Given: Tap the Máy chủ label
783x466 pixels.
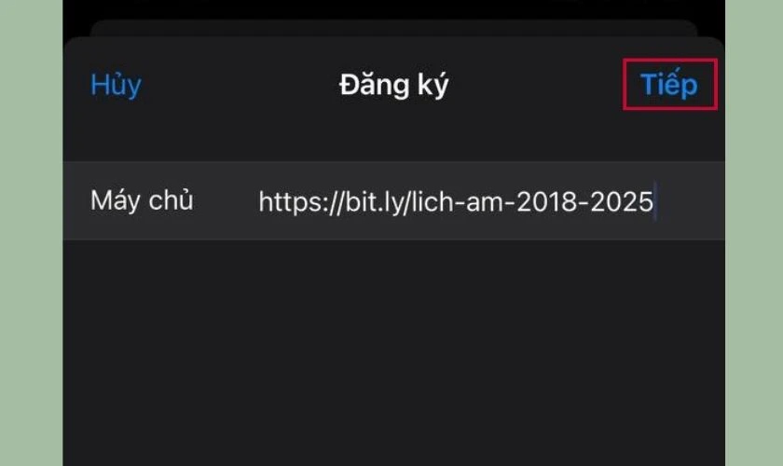Looking at the screenshot, I should point(142,200).
